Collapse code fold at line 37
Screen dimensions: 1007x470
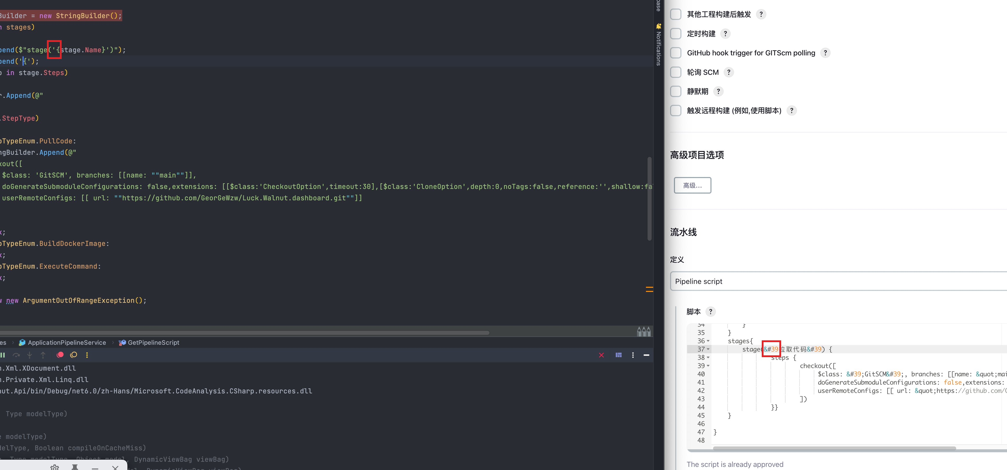[x=708, y=349]
